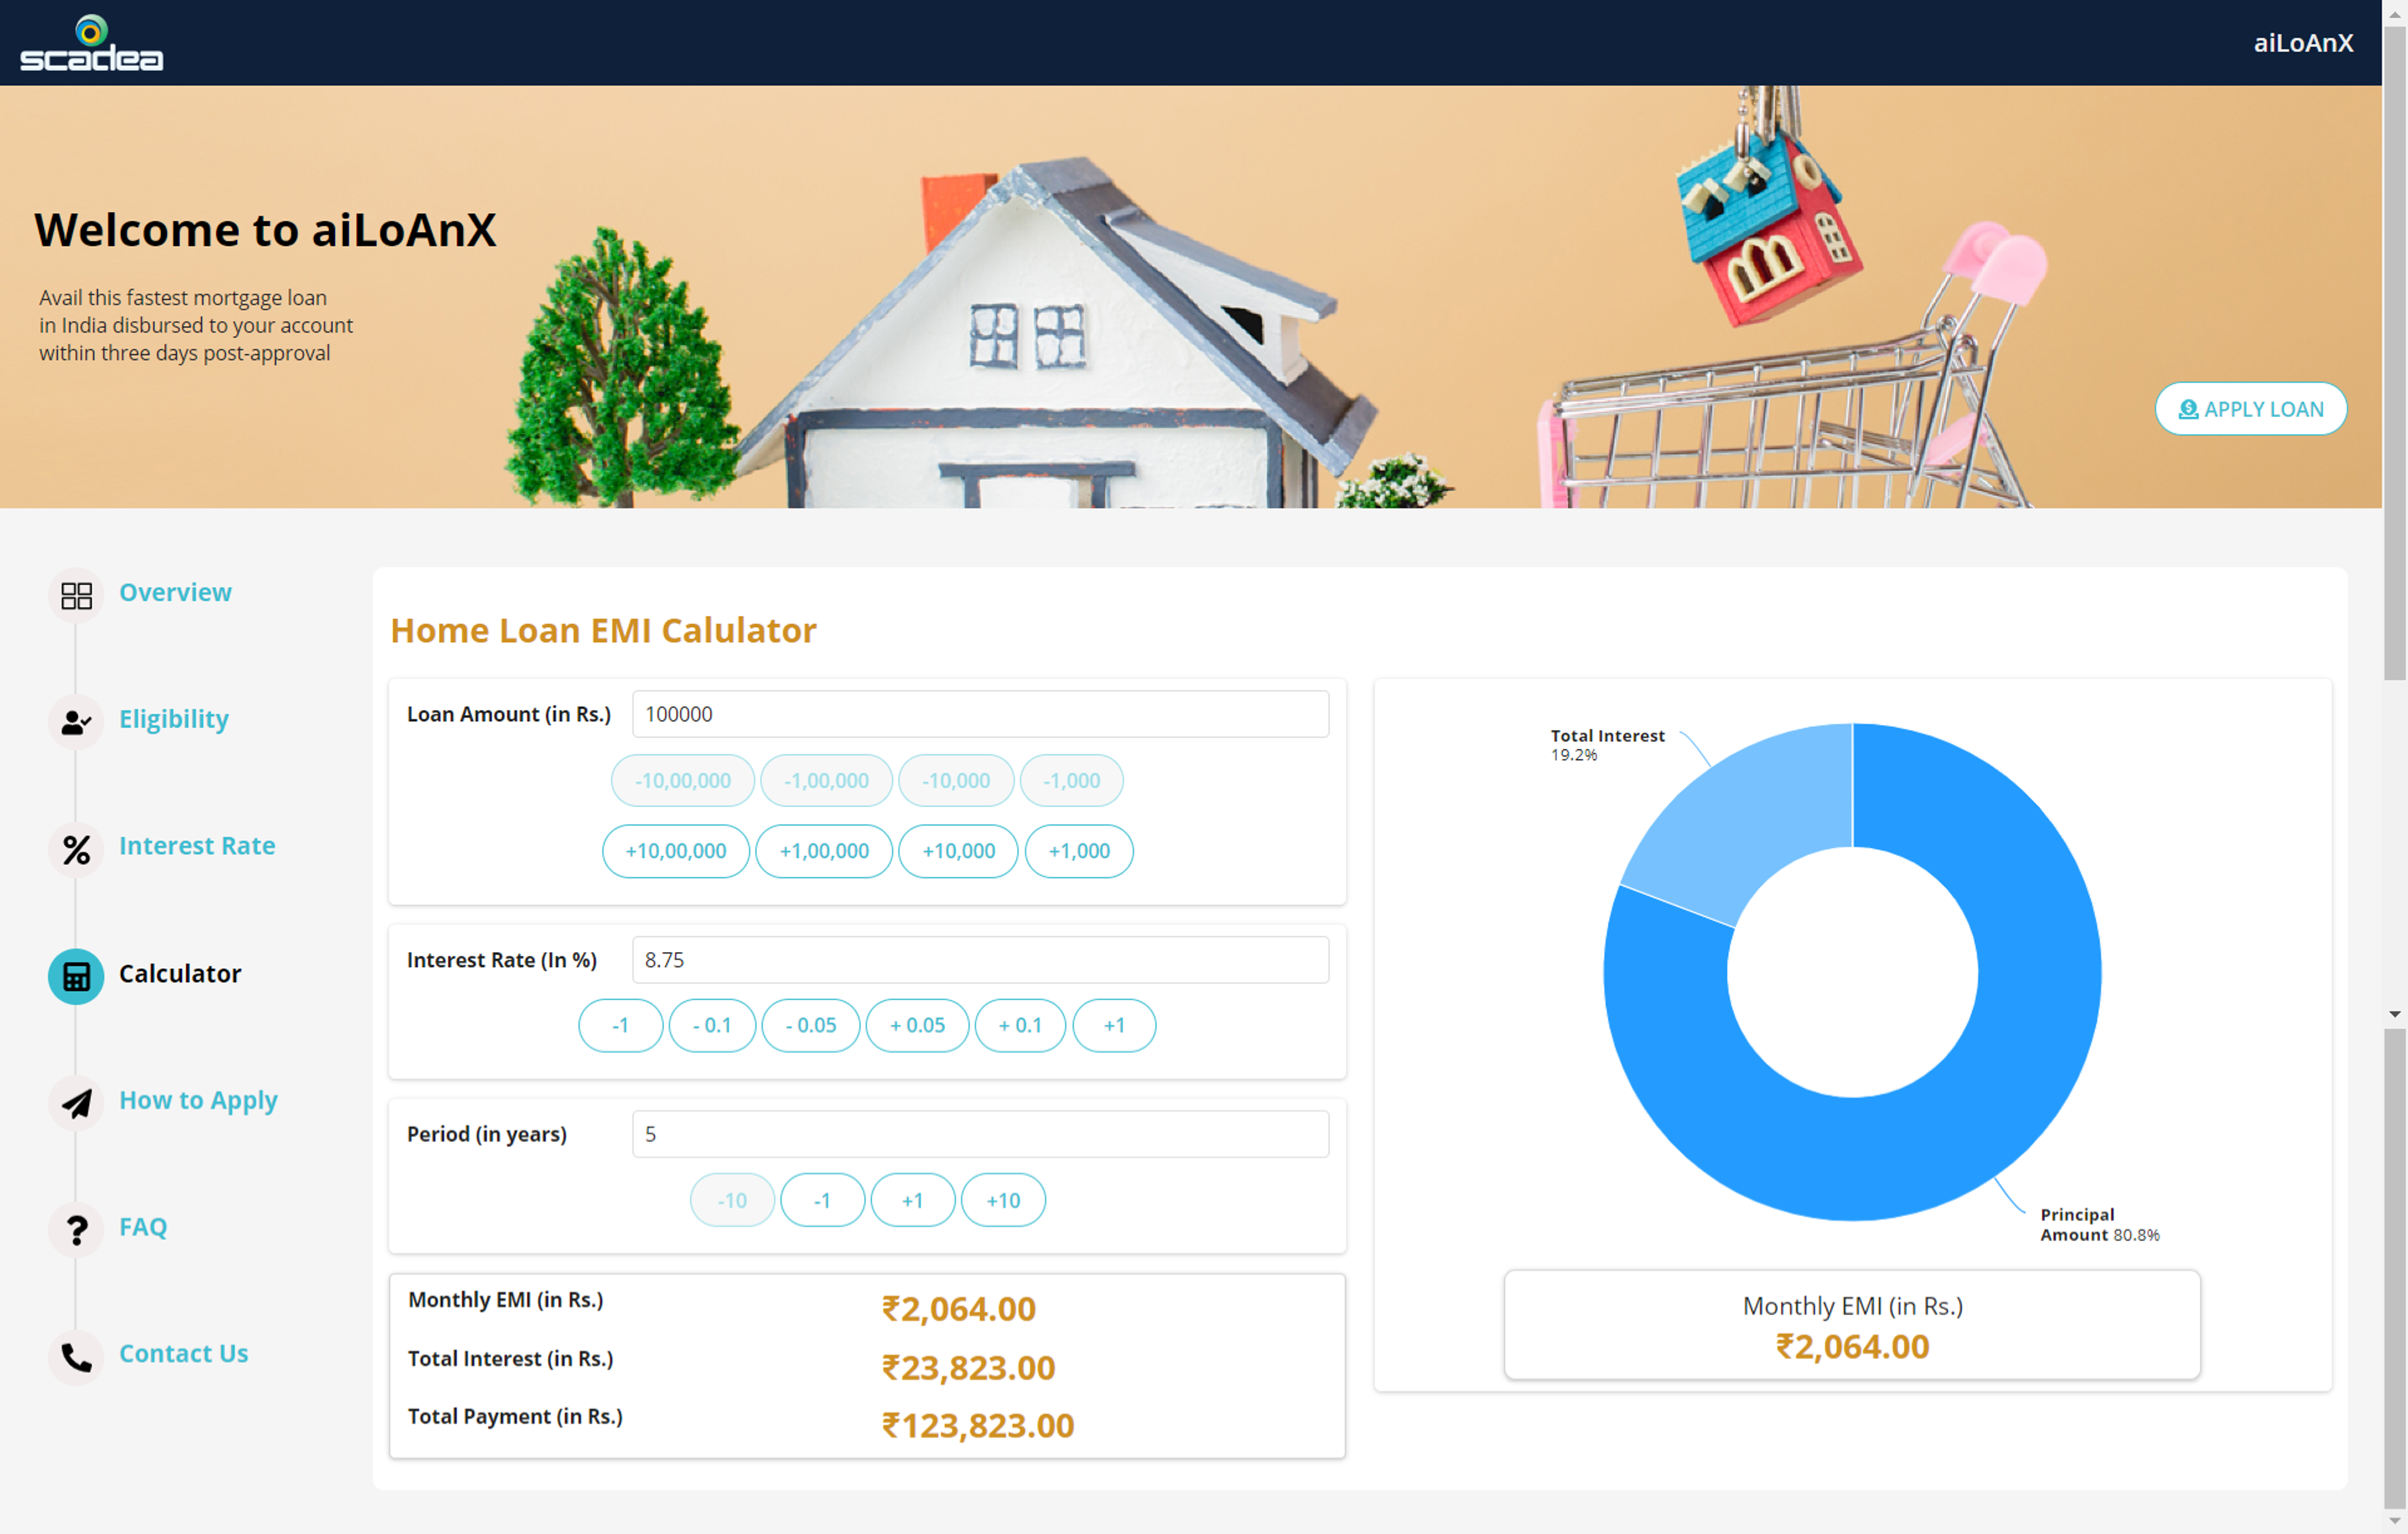Image resolution: width=2408 pixels, height=1534 pixels.
Task: Decrease loan amount by 10,00,000
Action: [x=683, y=780]
